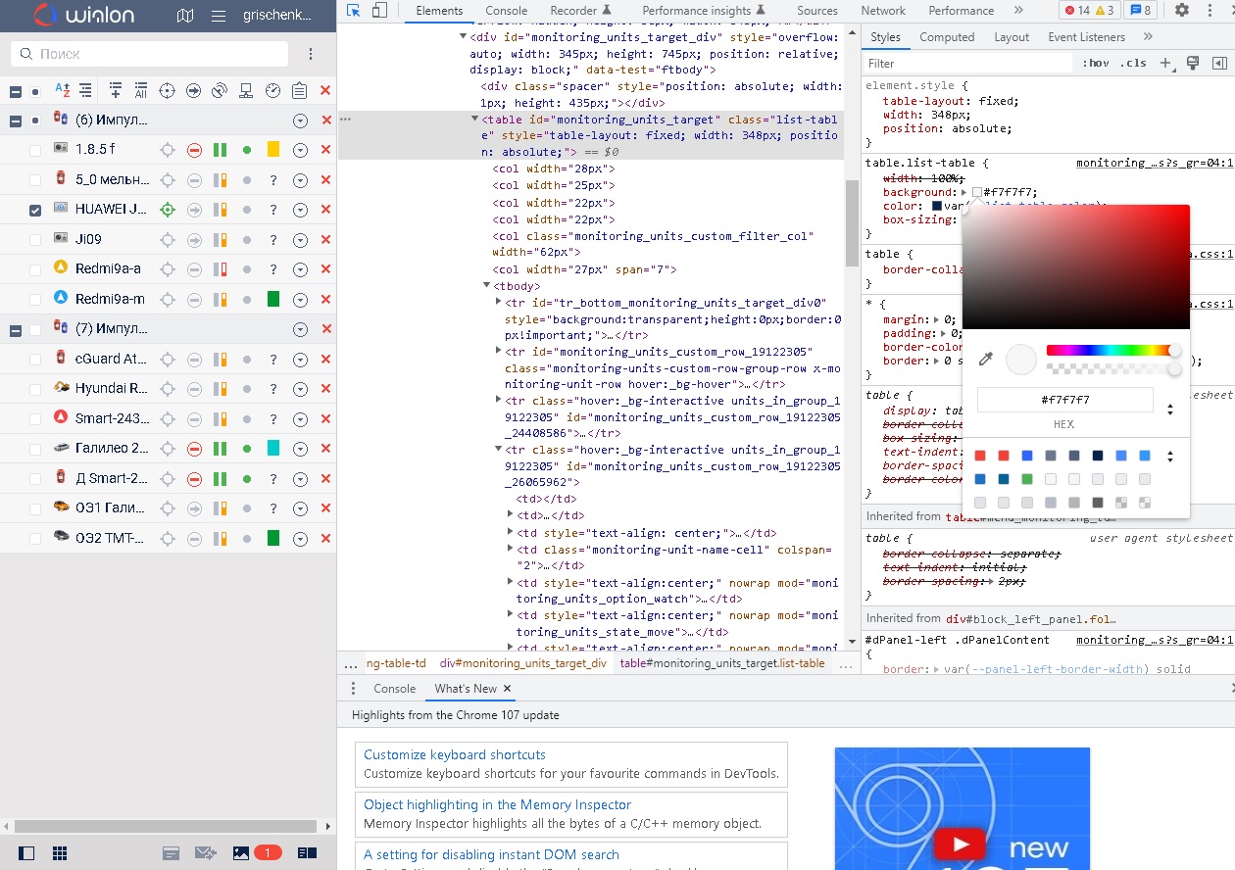Click the A-Z sort icon in unit list

tap(62, 90)
